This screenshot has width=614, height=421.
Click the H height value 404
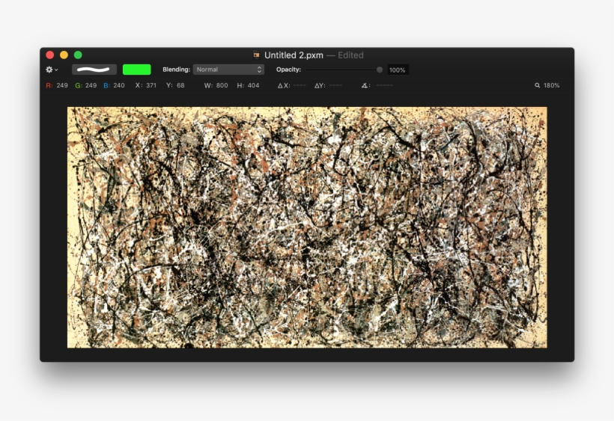click(x=253, y=85)
